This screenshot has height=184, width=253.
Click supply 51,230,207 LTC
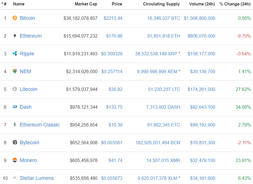coord(164,89)
